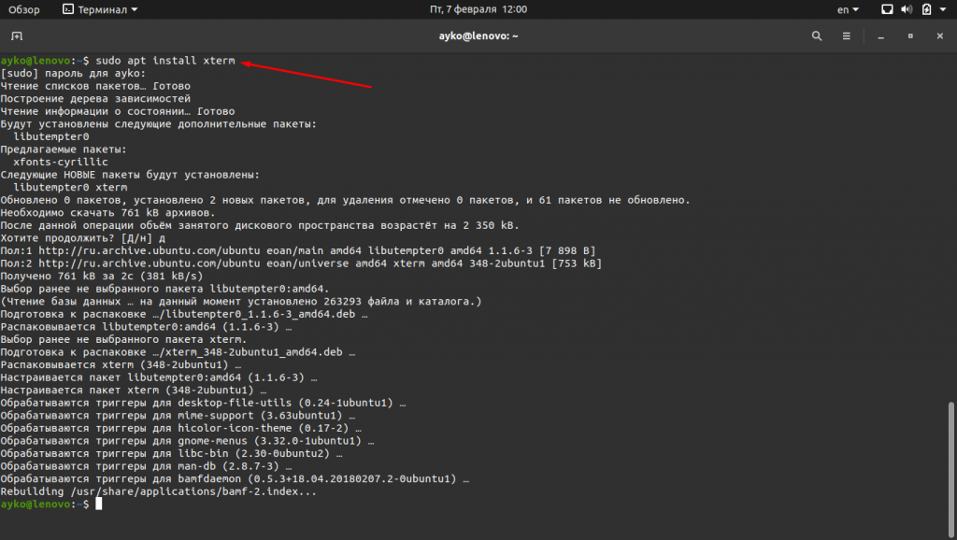Click the ayko@lenovo window title

click(x=478, y=36)
